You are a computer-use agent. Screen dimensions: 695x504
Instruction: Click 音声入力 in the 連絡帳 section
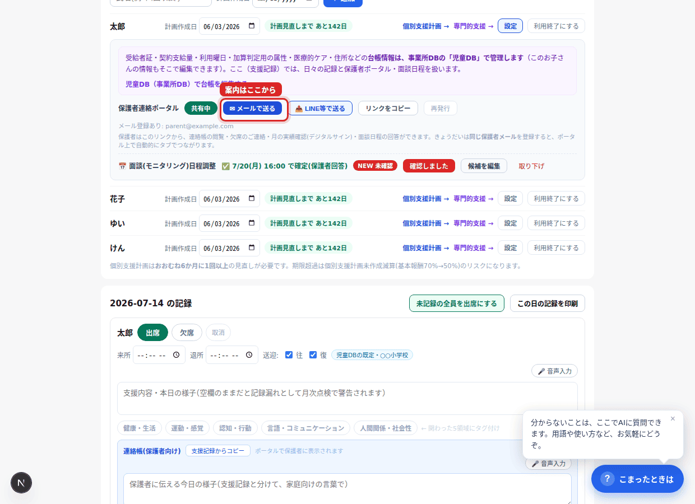click(x=548, y=464)
